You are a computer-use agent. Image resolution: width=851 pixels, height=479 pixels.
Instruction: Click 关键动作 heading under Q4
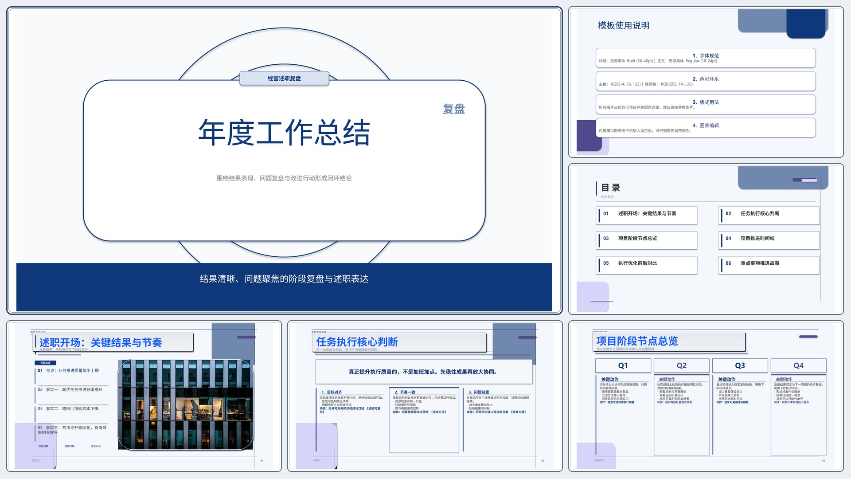(784, 380)
